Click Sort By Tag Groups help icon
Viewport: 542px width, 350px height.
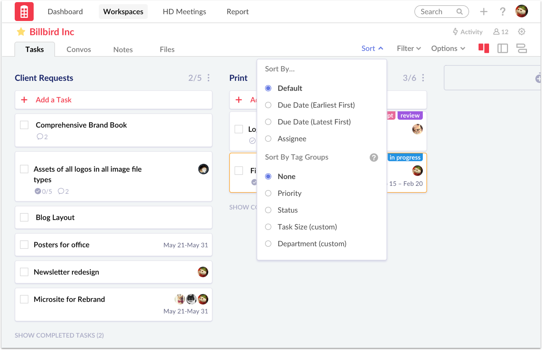(x=374, y=157)
